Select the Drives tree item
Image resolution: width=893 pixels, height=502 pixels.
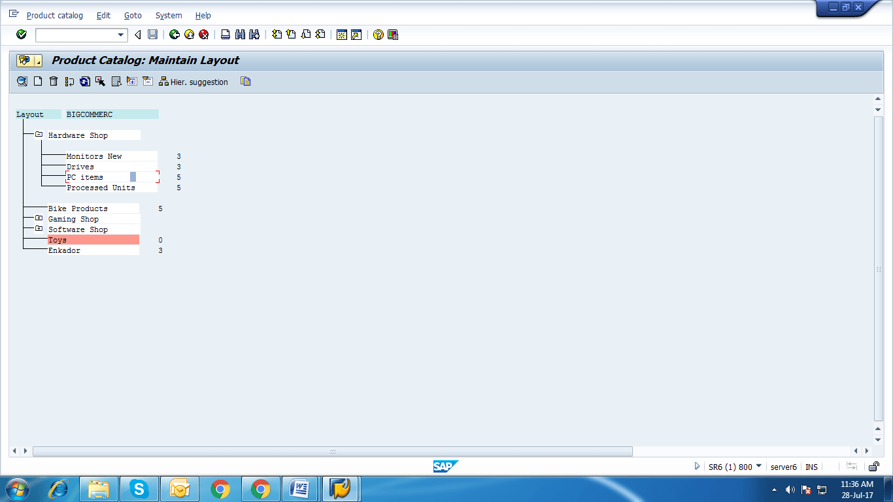112,167
